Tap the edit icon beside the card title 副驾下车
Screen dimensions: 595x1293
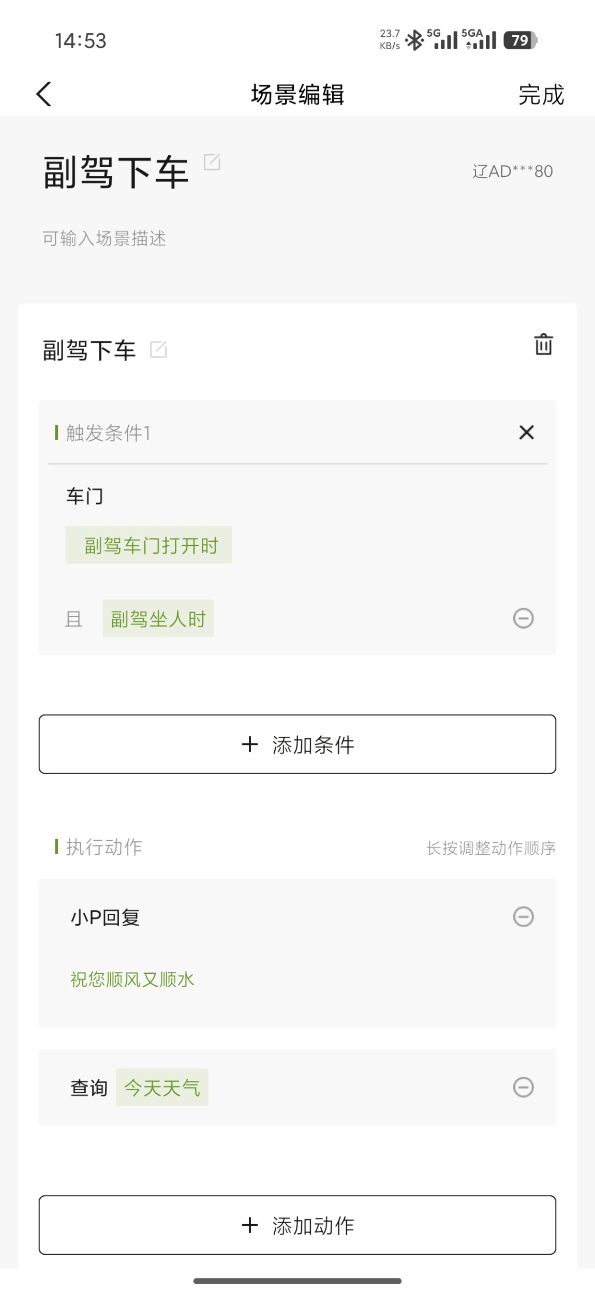tap(158, 349)
